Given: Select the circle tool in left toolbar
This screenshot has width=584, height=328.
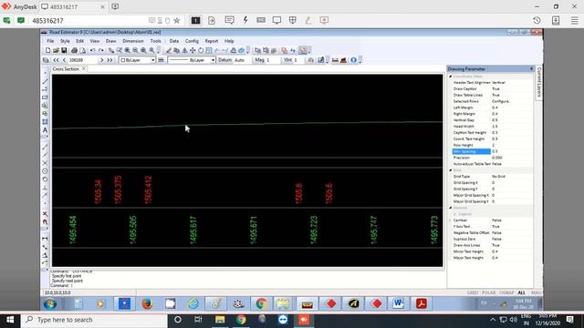Looking at the screenshot, I should pyautogui.click(x=45, y=171).
